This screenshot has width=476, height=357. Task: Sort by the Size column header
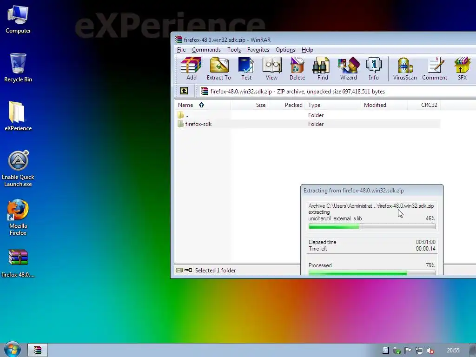click(249, 105)
